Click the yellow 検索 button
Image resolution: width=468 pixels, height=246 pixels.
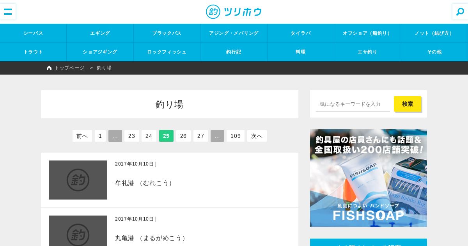coord(408,104)
